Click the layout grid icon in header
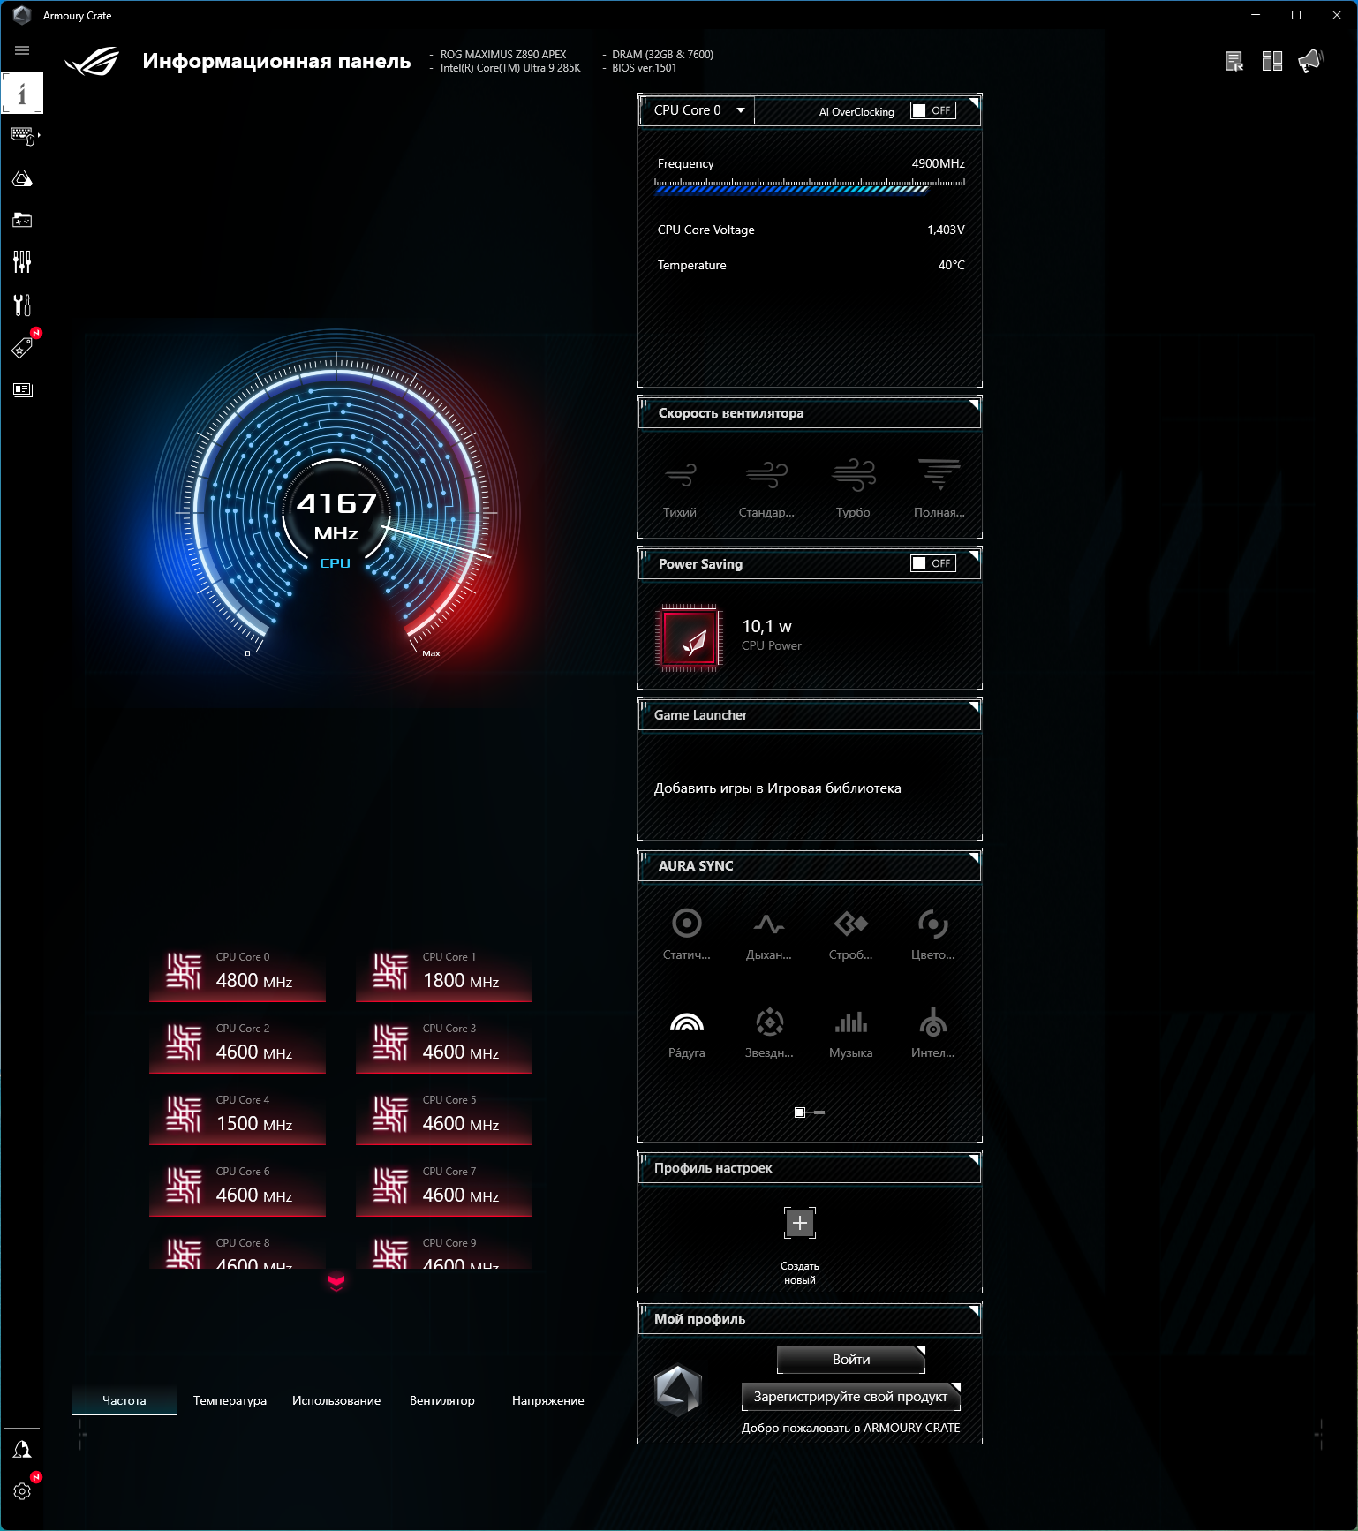The height and width of the screenshot is (1531, 1358). 1272,61
